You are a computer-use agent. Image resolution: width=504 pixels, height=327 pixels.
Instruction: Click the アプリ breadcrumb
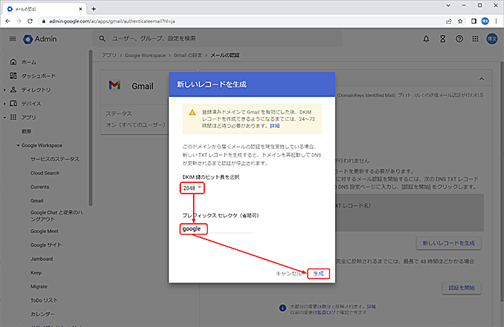tap(110, 55)
